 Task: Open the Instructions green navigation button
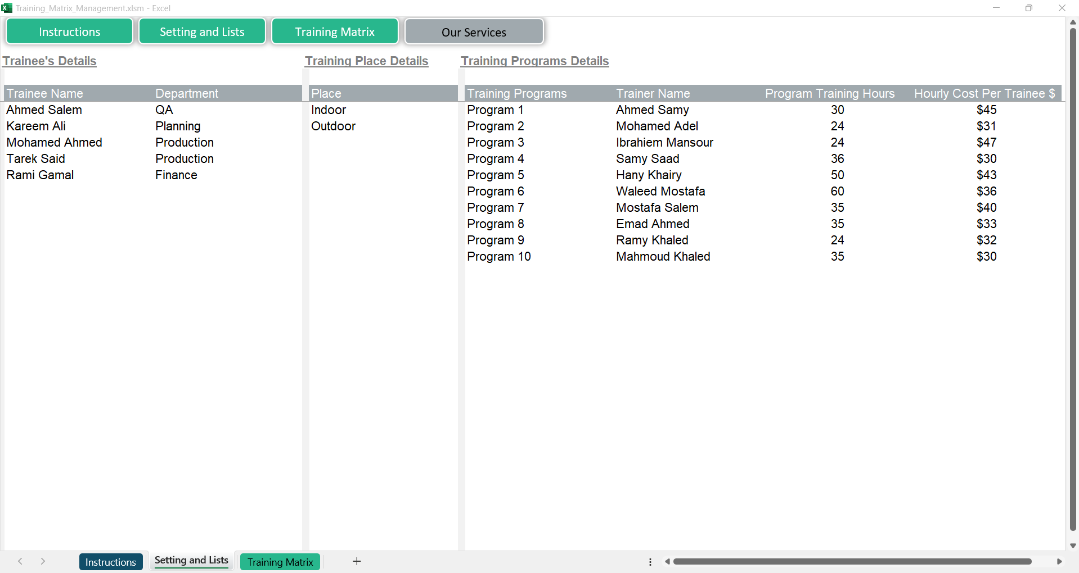tap(69, 31)
